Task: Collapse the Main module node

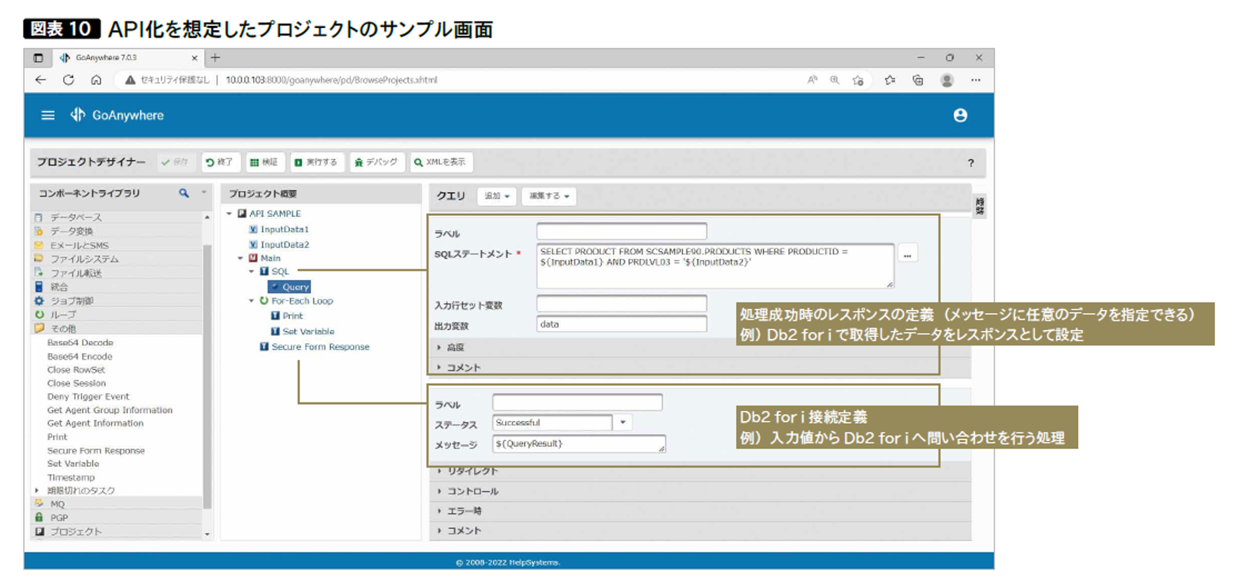Action: point(241,258)
